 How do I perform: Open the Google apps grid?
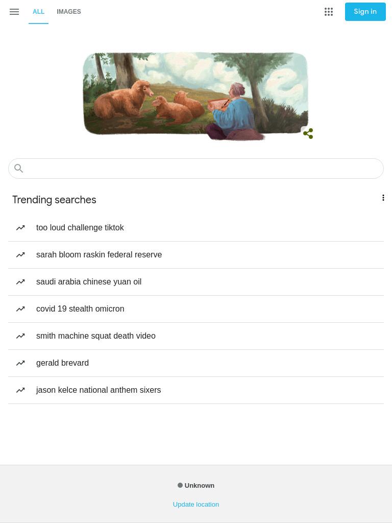329,12
